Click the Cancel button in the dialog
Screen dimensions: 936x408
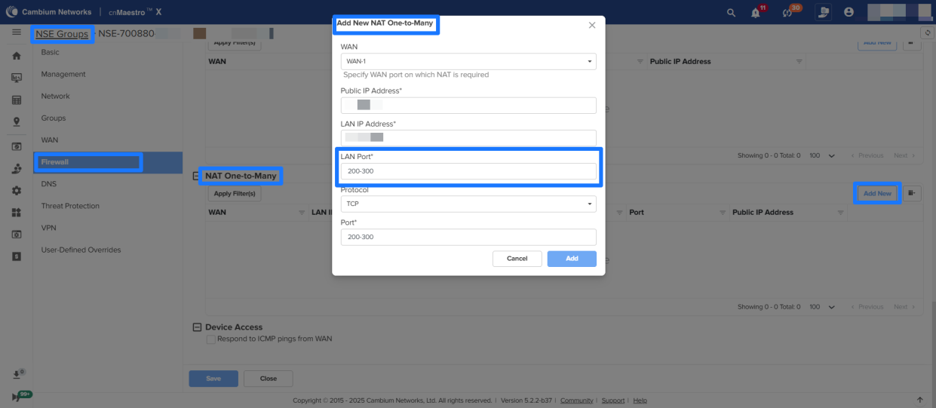[517, 259]
